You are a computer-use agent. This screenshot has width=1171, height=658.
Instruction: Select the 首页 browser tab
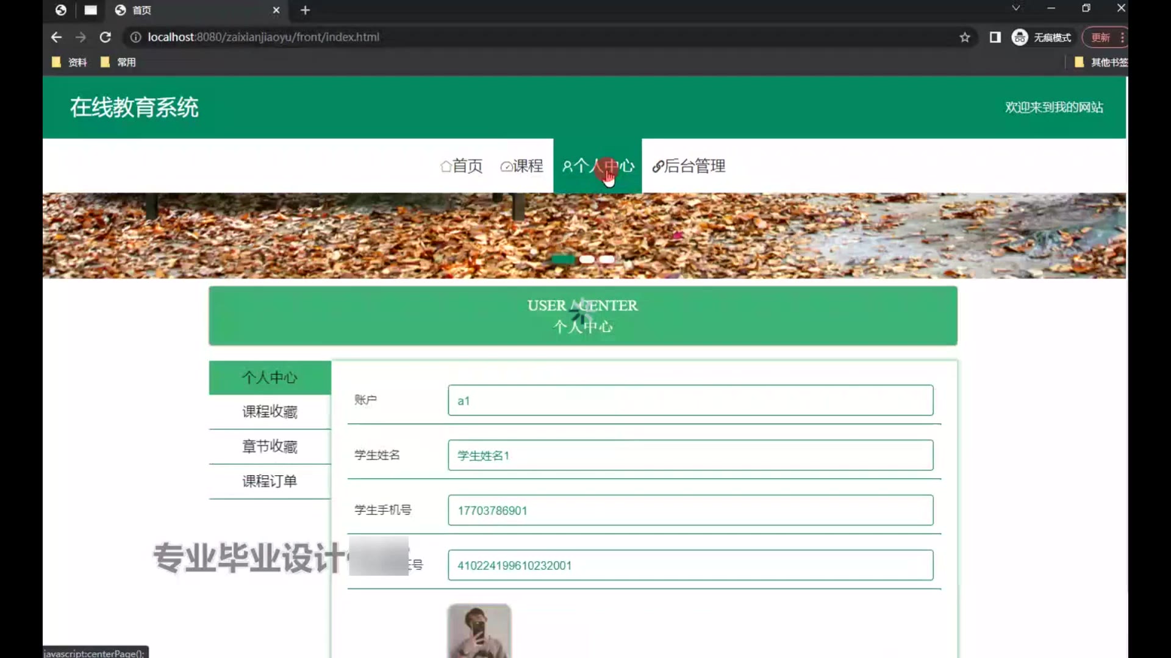pyautogui.click(x=195, y=10)
